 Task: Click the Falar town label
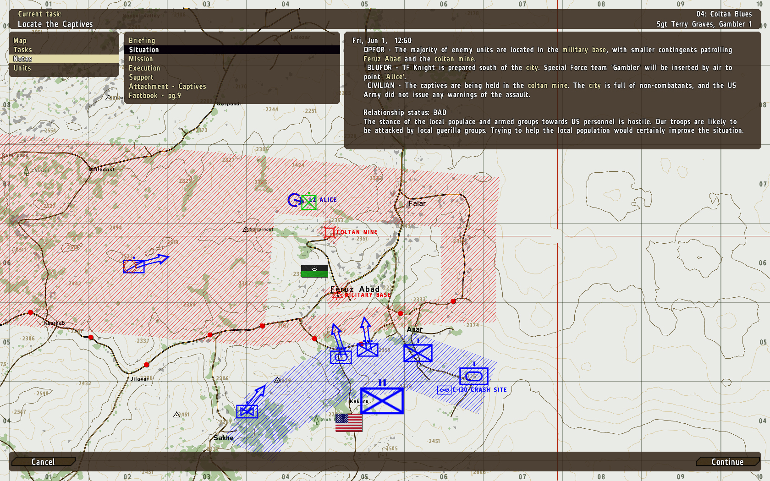417,203
